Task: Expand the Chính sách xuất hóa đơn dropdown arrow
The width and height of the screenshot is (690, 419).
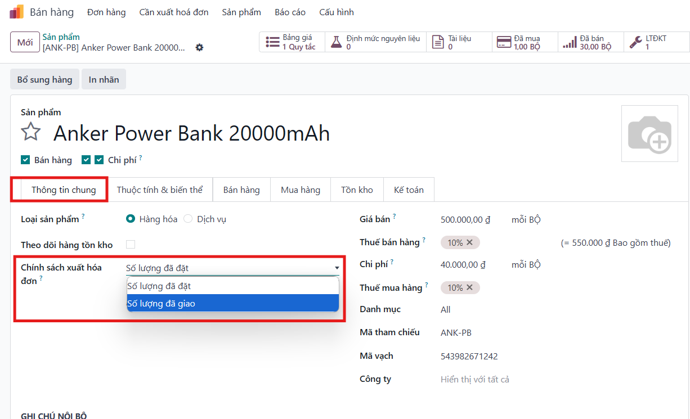Action: 337,268
